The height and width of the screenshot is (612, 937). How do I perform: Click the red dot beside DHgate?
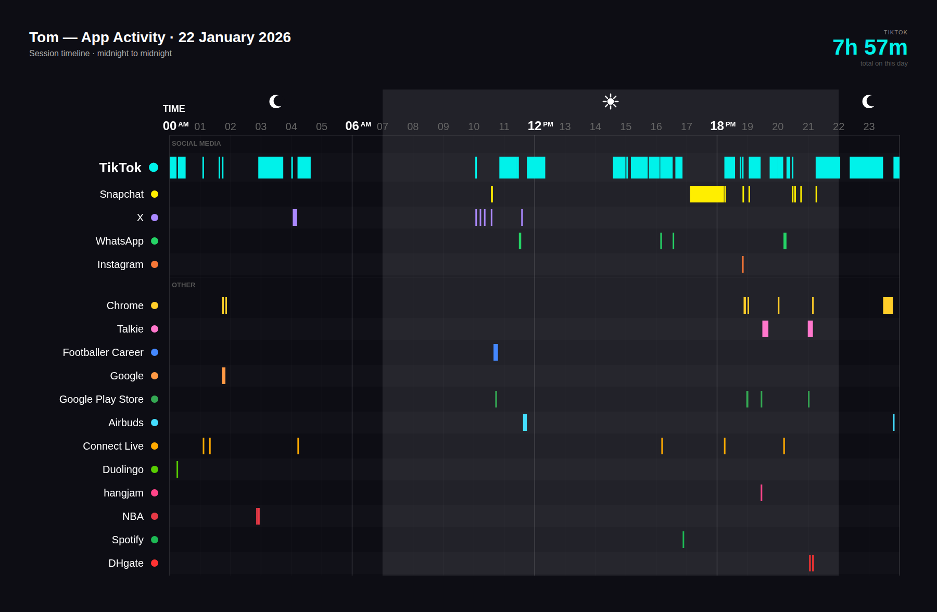tap(155, 563)
